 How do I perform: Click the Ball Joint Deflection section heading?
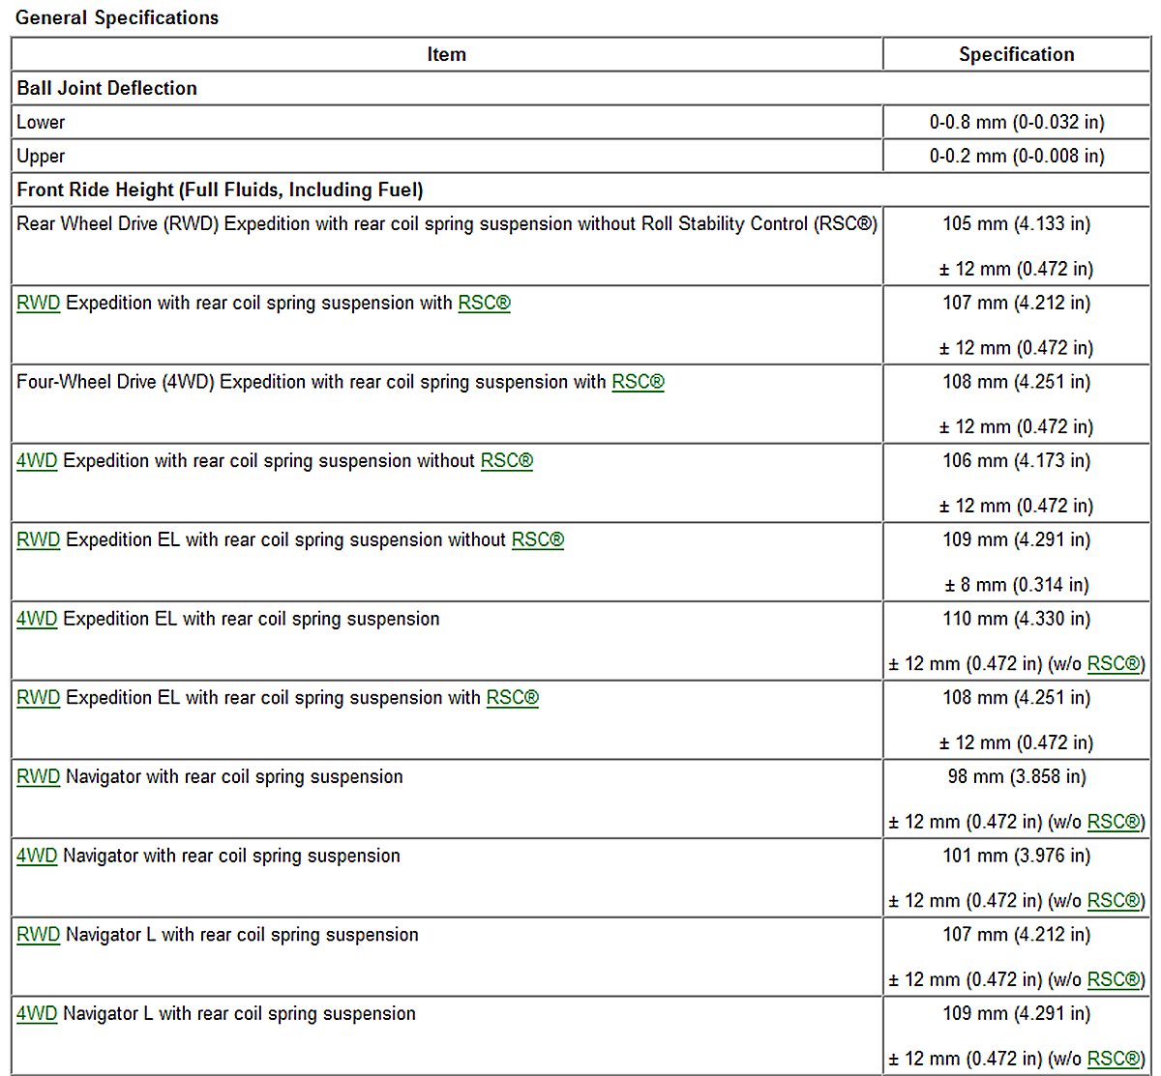106,89
